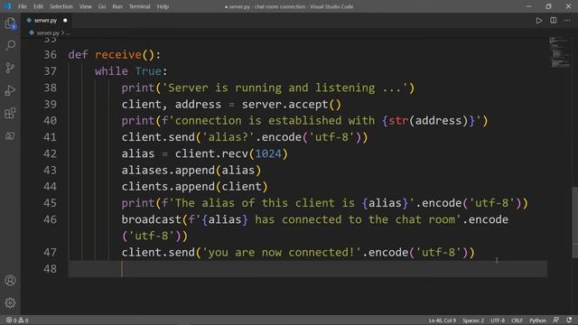
Task: Click 'aliases.append(alias)' on line 43
Action: click(x=191, y=171)
